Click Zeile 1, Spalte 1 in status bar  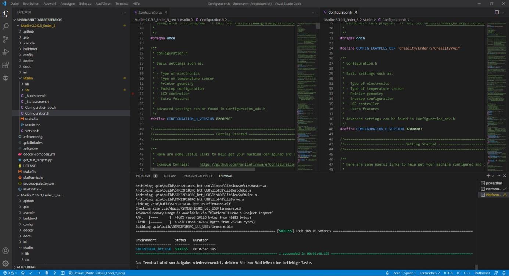tap(405, 273)
